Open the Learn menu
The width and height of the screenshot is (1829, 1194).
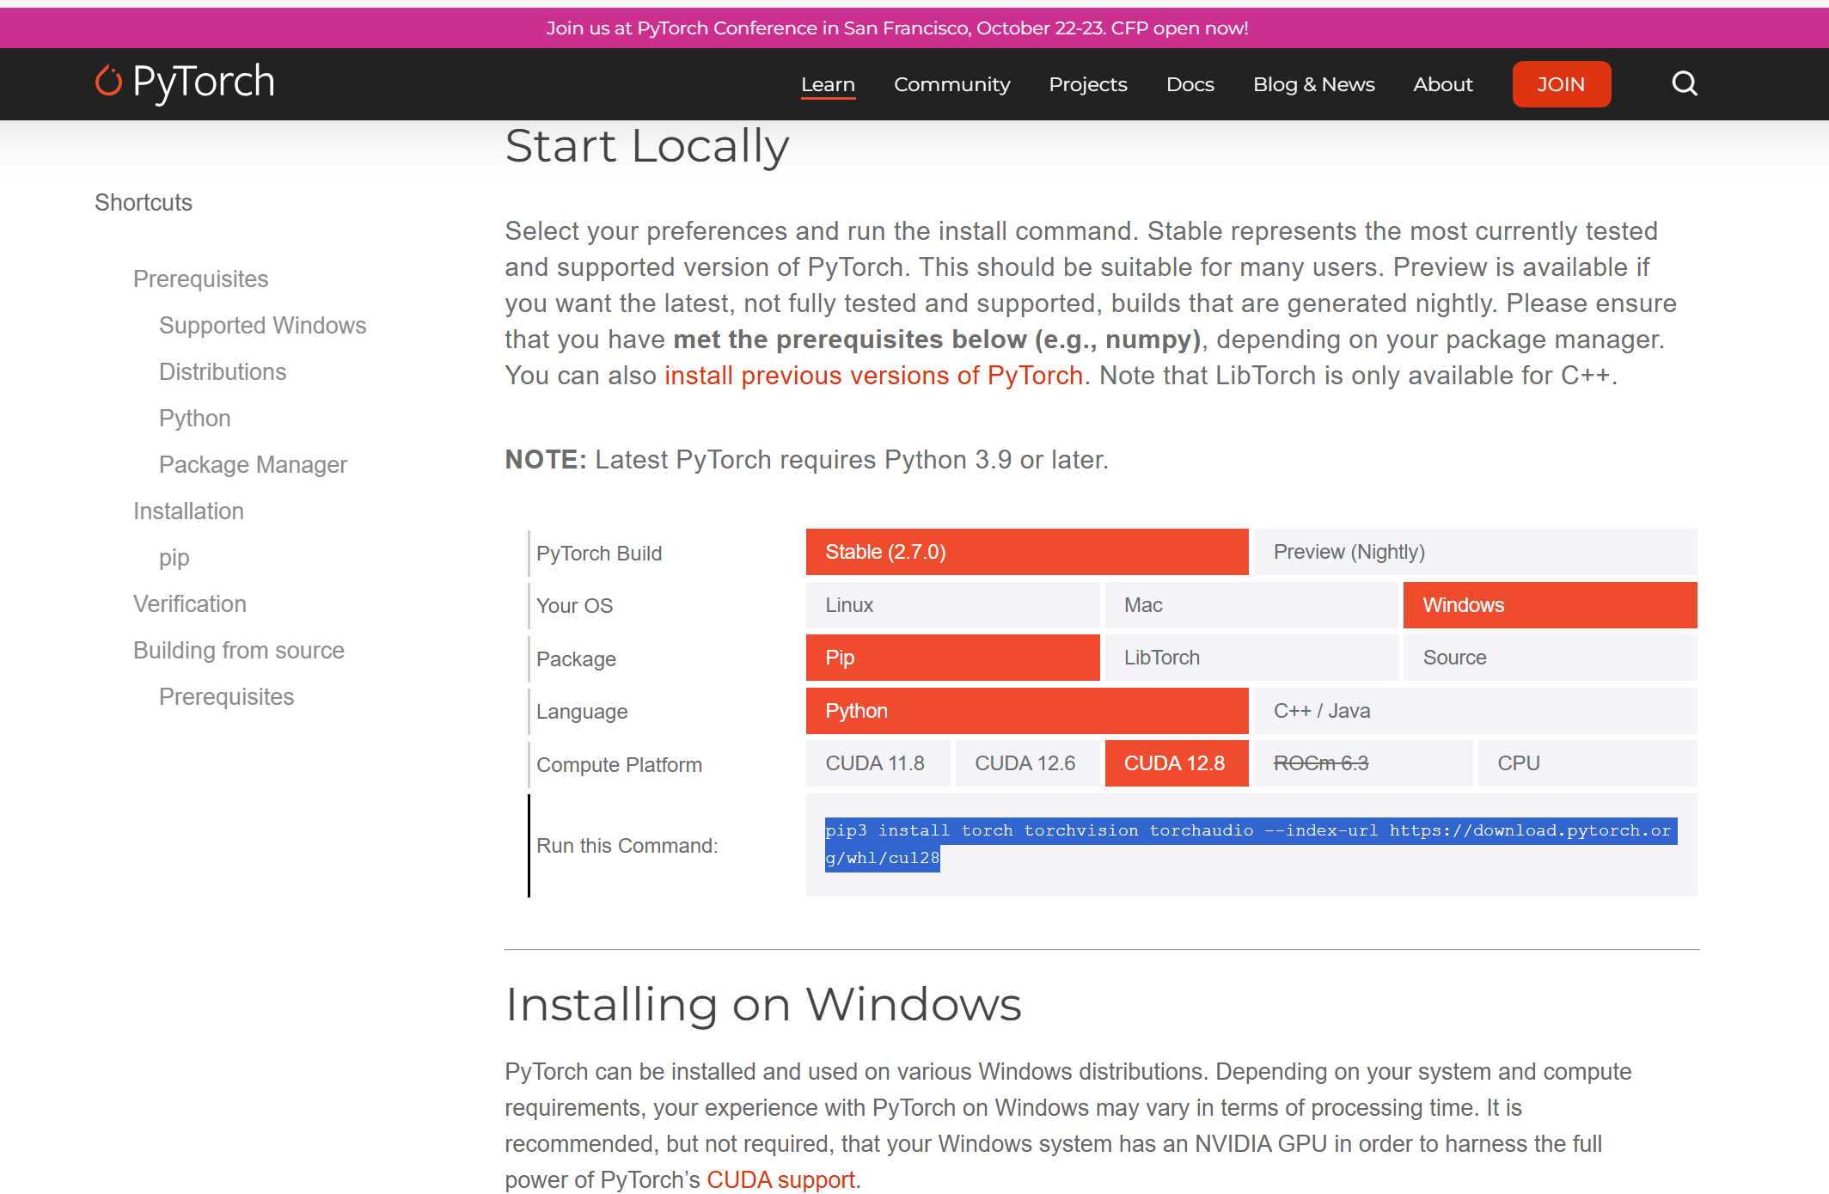[828, 84]
